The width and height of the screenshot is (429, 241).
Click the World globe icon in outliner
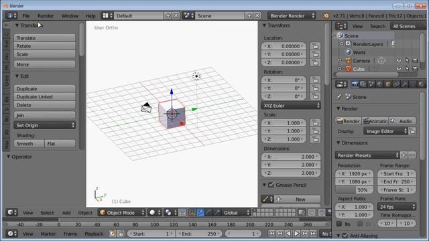click(x=348, y=52)
